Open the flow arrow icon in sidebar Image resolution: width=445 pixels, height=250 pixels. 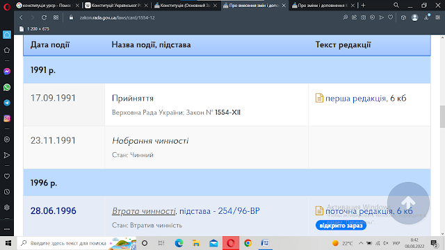click(7, 155)
